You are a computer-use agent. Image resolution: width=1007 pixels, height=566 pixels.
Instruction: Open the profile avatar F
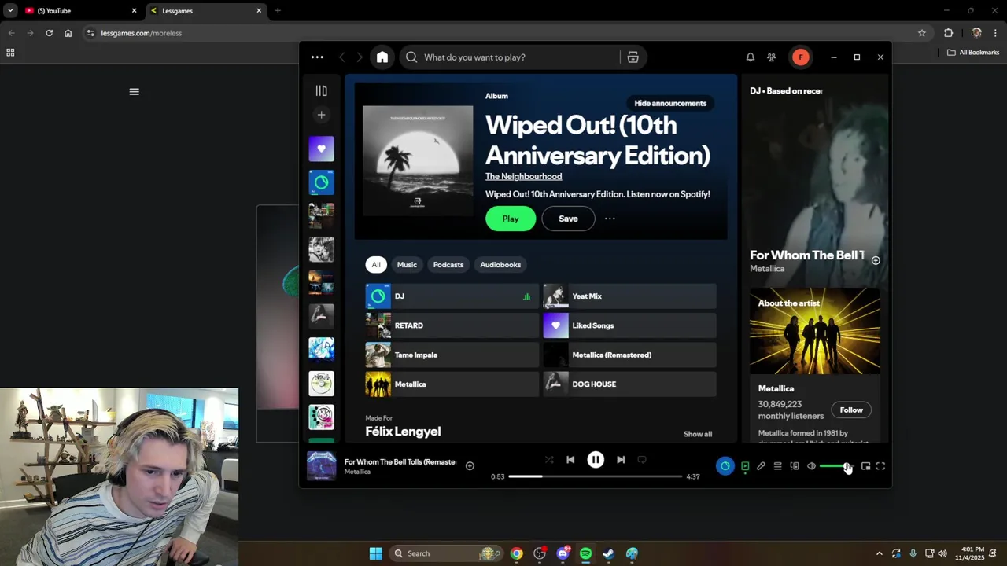pyautogui.click(x=800, y=57)
